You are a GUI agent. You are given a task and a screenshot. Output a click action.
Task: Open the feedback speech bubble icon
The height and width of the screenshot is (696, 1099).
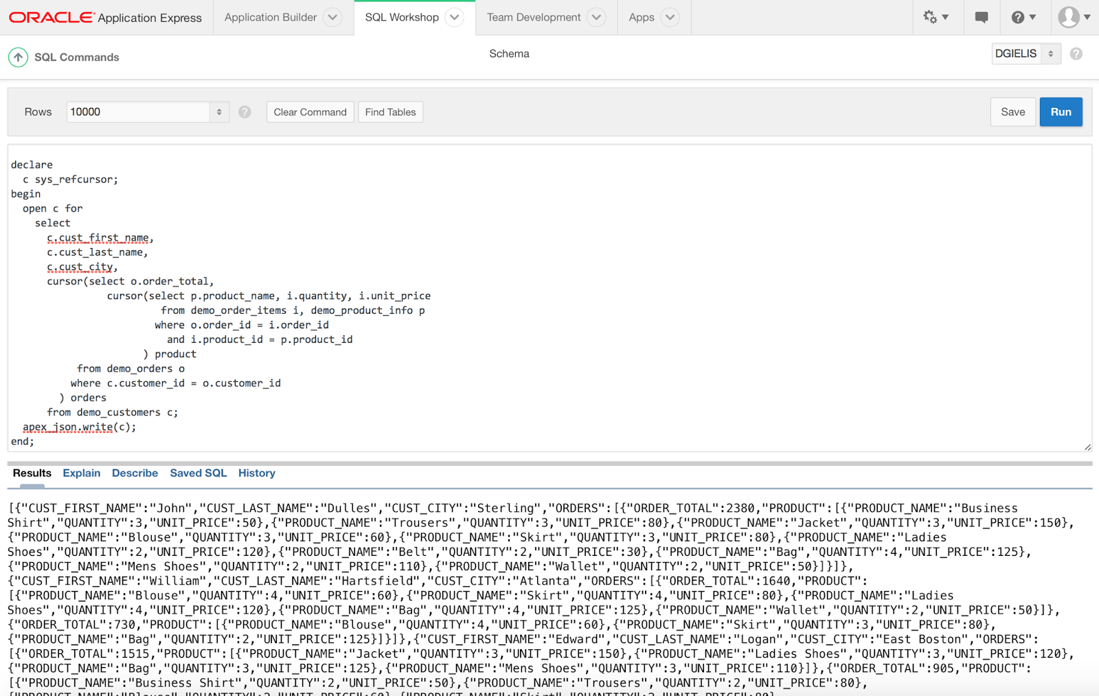[982, 17]
